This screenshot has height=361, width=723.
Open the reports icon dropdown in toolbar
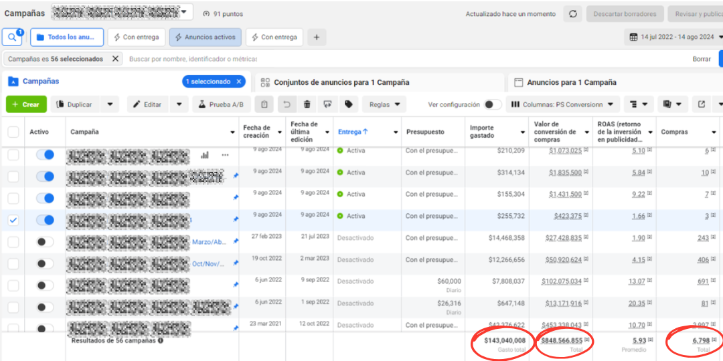(x=672, y=104)
